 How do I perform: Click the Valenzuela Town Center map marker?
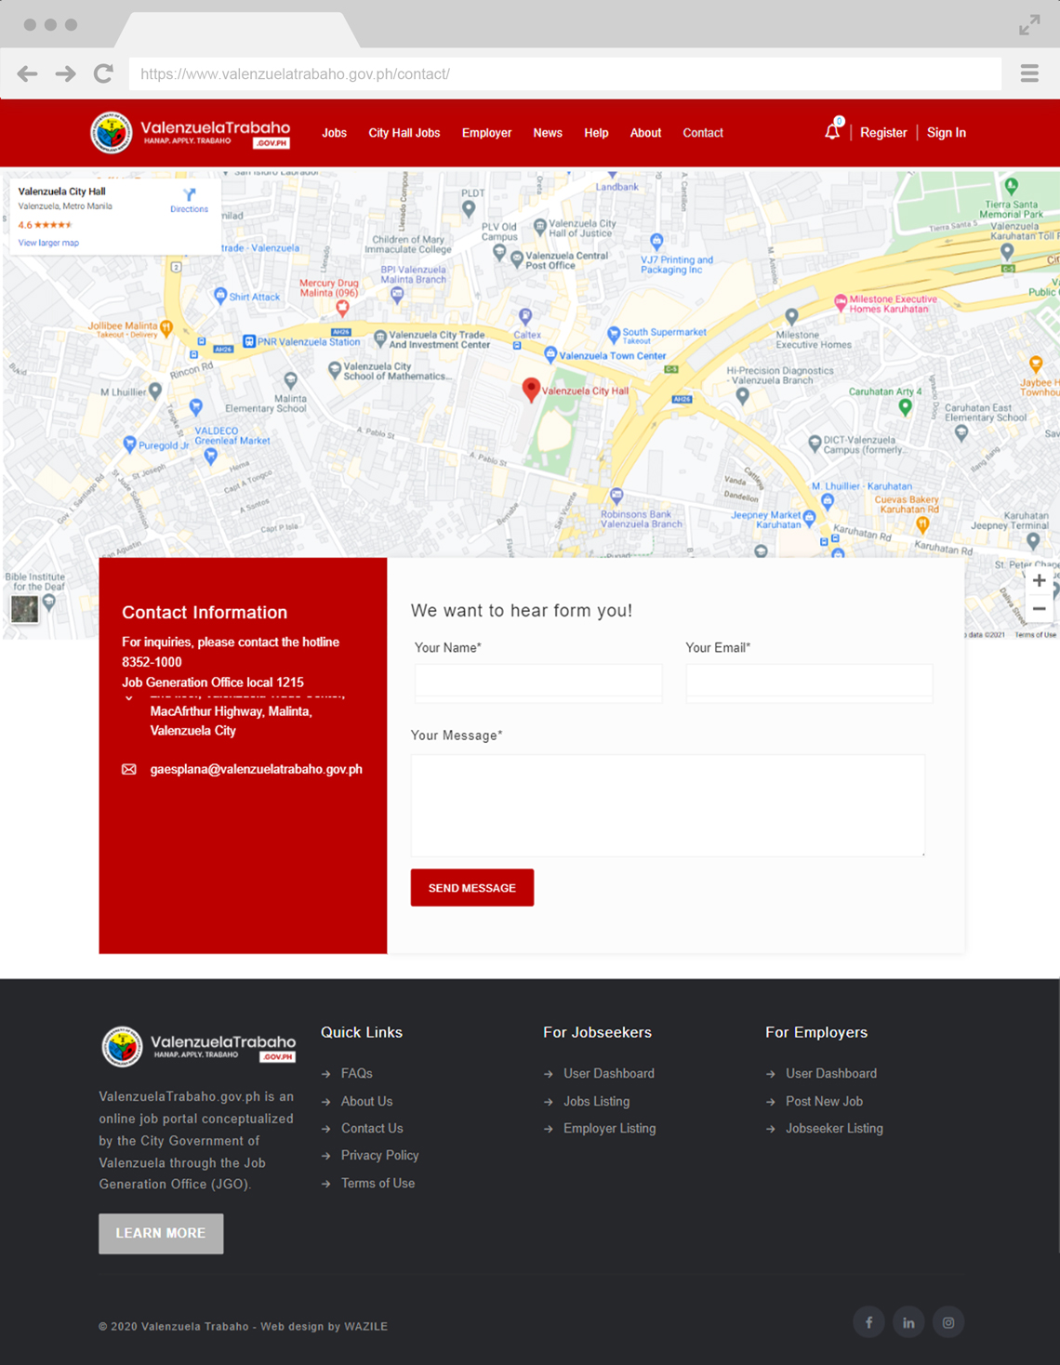(x=550, y=354)
